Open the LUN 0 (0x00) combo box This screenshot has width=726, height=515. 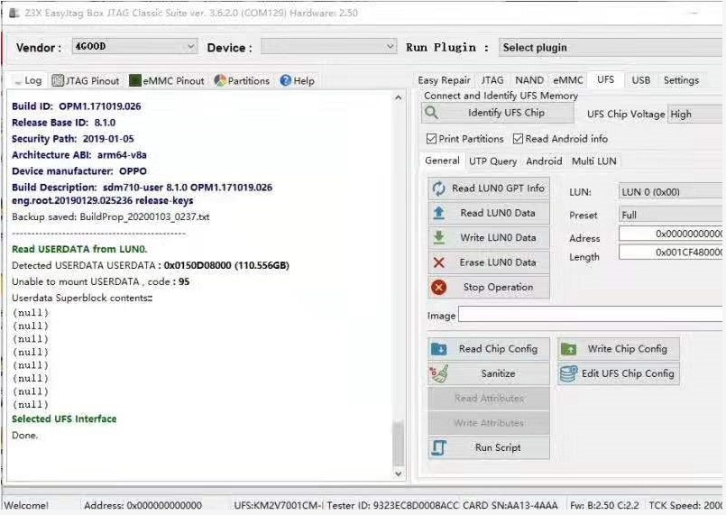coord(670,192)
